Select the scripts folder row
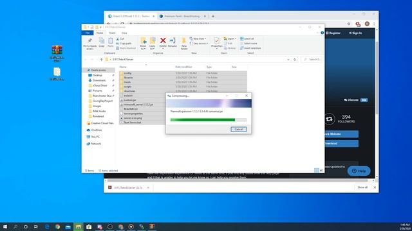This screenshot has width=412, height=231. click(x=183, y=87)
